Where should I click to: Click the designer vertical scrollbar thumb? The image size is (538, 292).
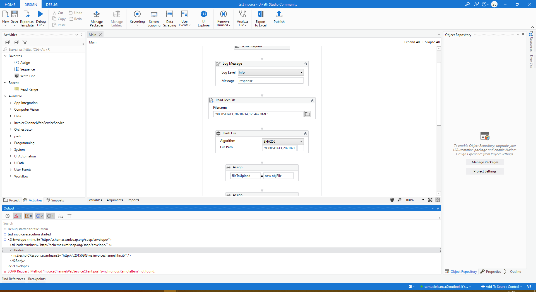(x=439, y=94)
